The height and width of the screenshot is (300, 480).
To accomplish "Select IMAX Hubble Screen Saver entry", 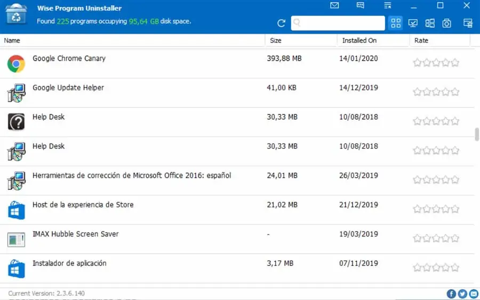I will click(237, 239).
